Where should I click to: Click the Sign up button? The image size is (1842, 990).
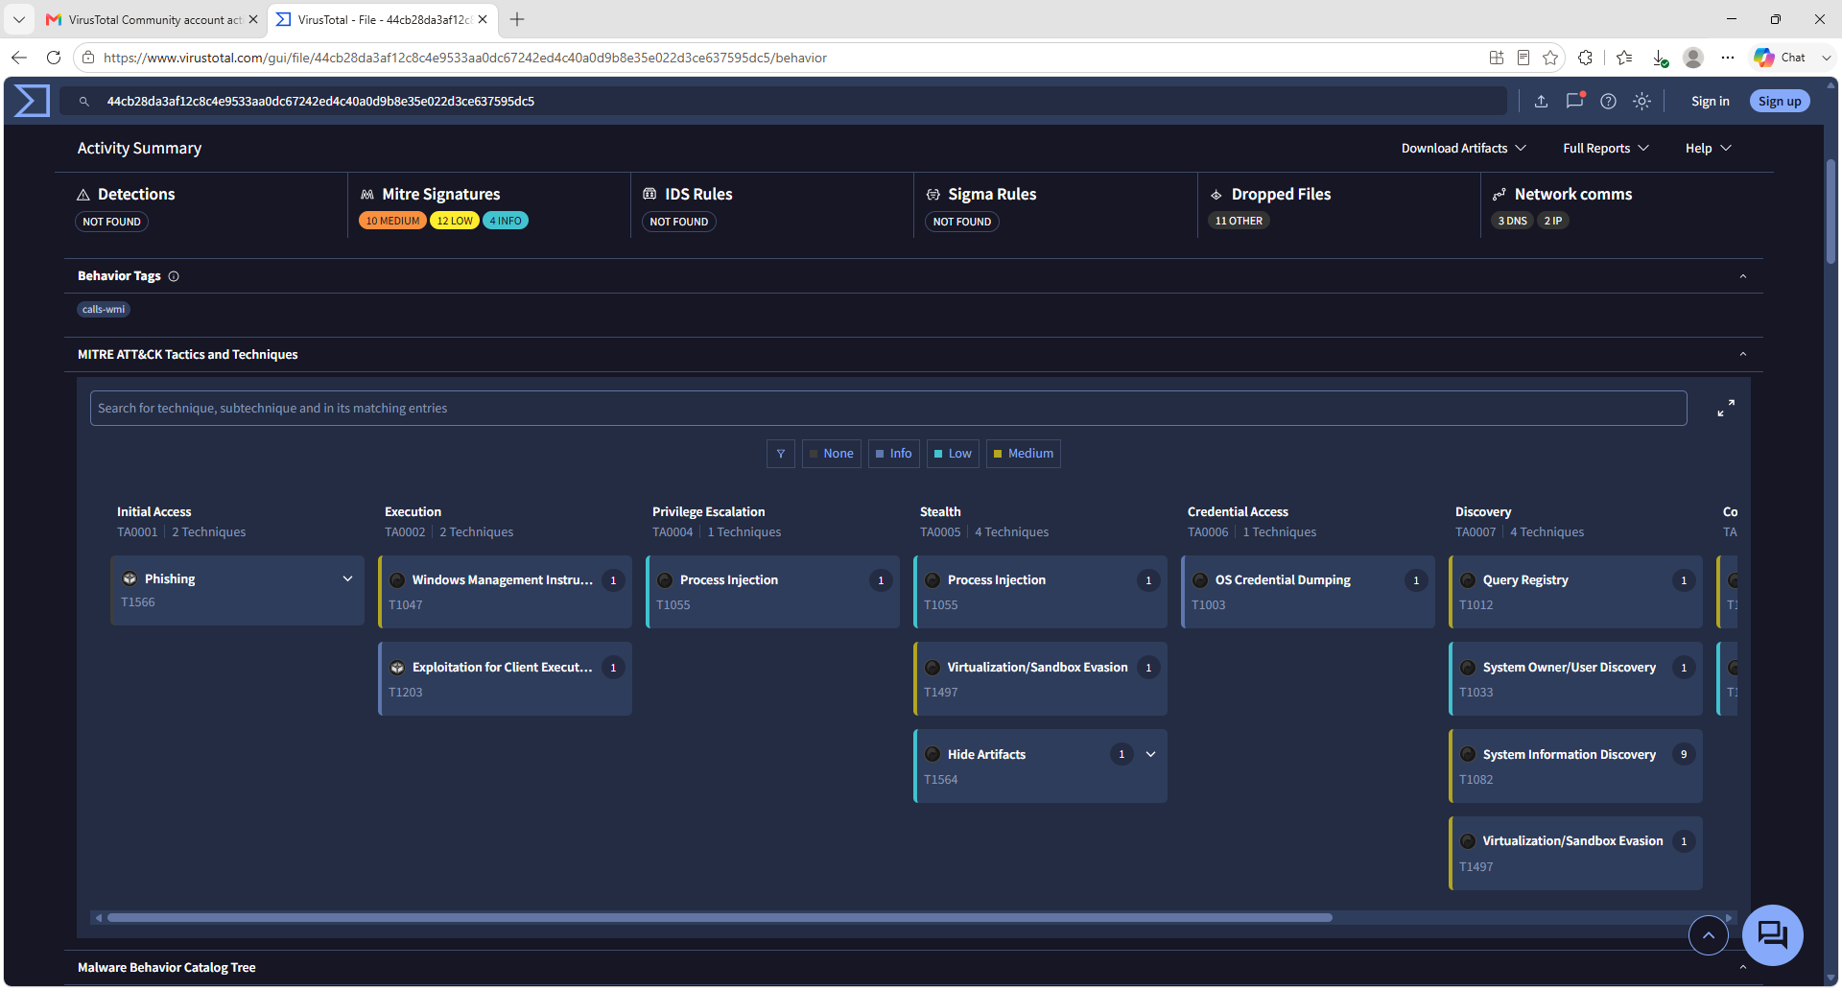(x=1780, y=102)
